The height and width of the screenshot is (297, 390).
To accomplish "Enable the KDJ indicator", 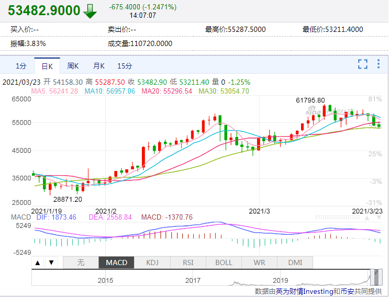I will point(152,262).
